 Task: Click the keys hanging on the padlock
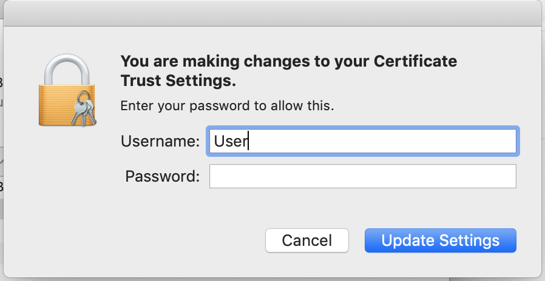(83, 111)
